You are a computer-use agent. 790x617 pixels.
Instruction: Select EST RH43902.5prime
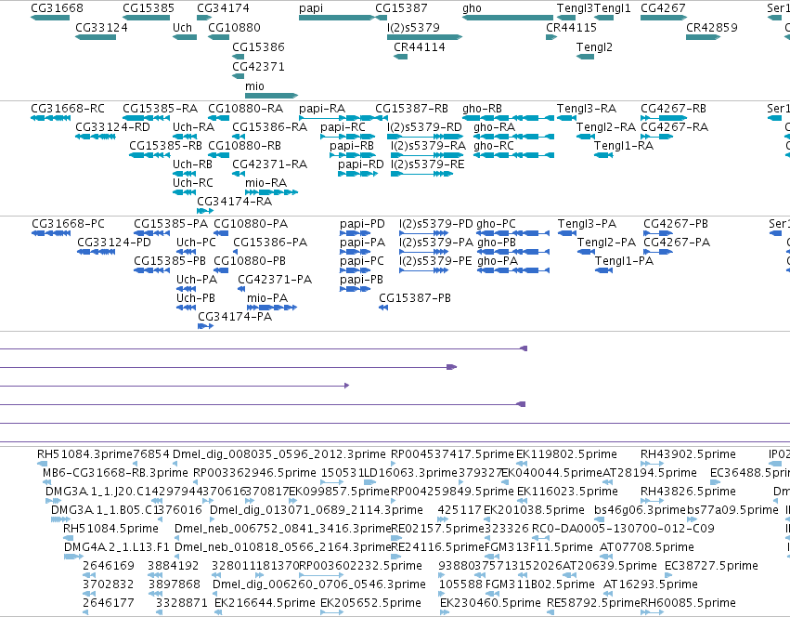688,454
